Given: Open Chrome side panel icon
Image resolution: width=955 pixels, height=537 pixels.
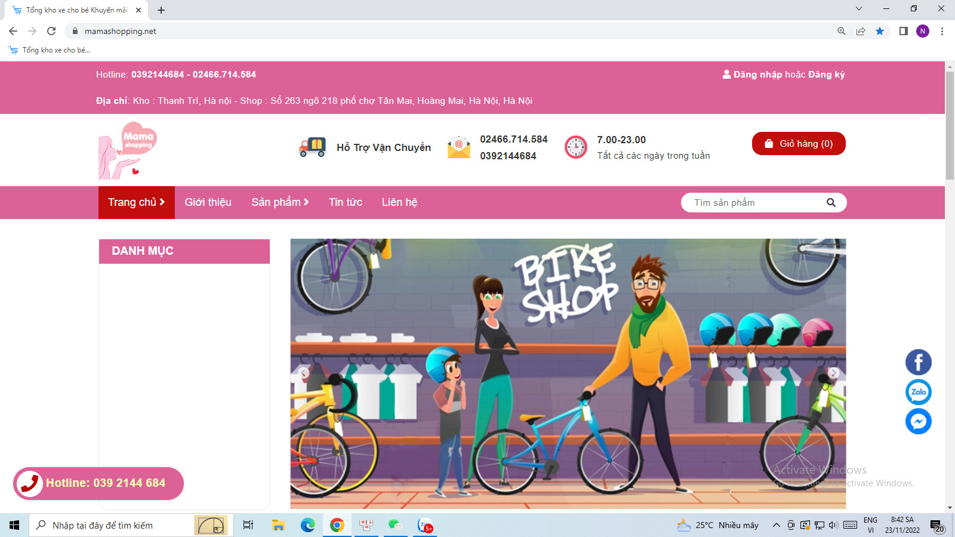Looking at the screenshot, I should [x=904, y=31].
